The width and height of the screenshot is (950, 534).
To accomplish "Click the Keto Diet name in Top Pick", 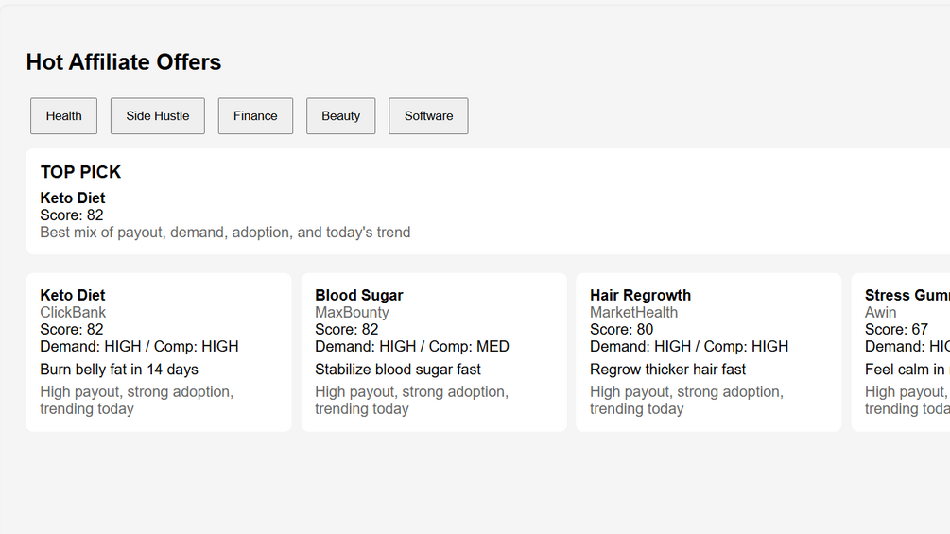I will (73, 198).
